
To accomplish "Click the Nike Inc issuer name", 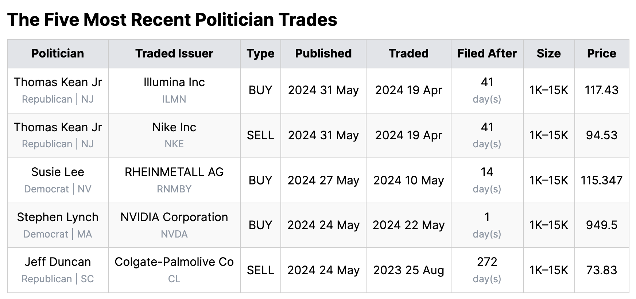I will pos(174,127).
